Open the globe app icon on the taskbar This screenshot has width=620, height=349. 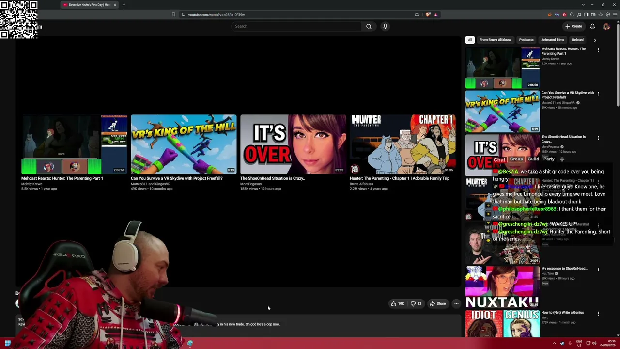coord(190,344)
